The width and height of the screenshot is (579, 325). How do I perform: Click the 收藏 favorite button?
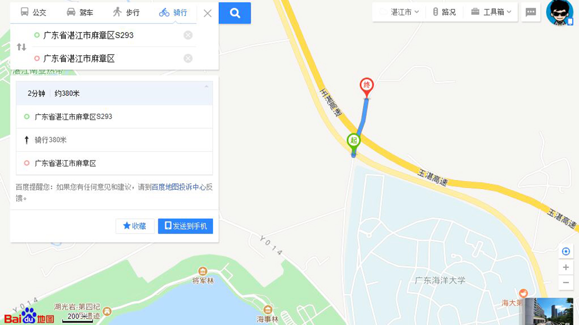point(135,226)
